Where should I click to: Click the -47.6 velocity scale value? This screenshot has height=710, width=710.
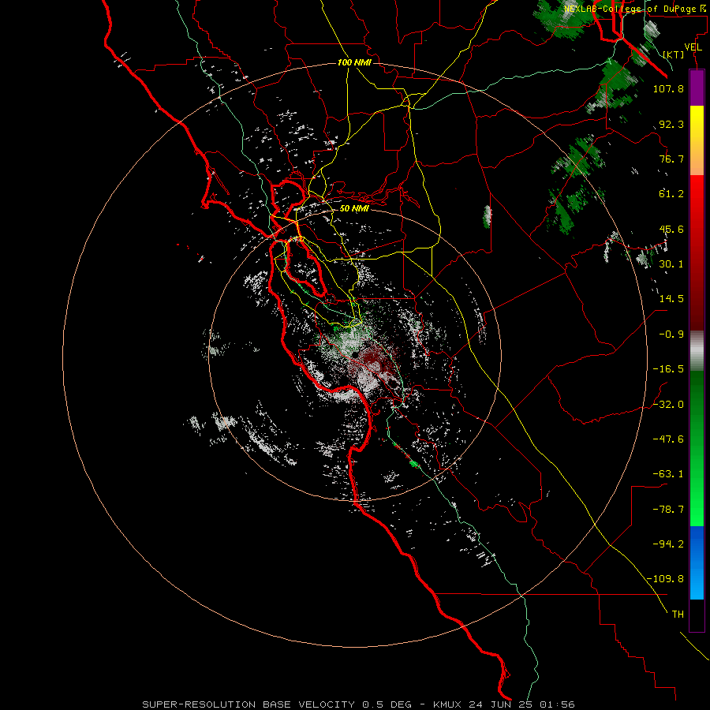pyautogui.click(x=668, y=439)
